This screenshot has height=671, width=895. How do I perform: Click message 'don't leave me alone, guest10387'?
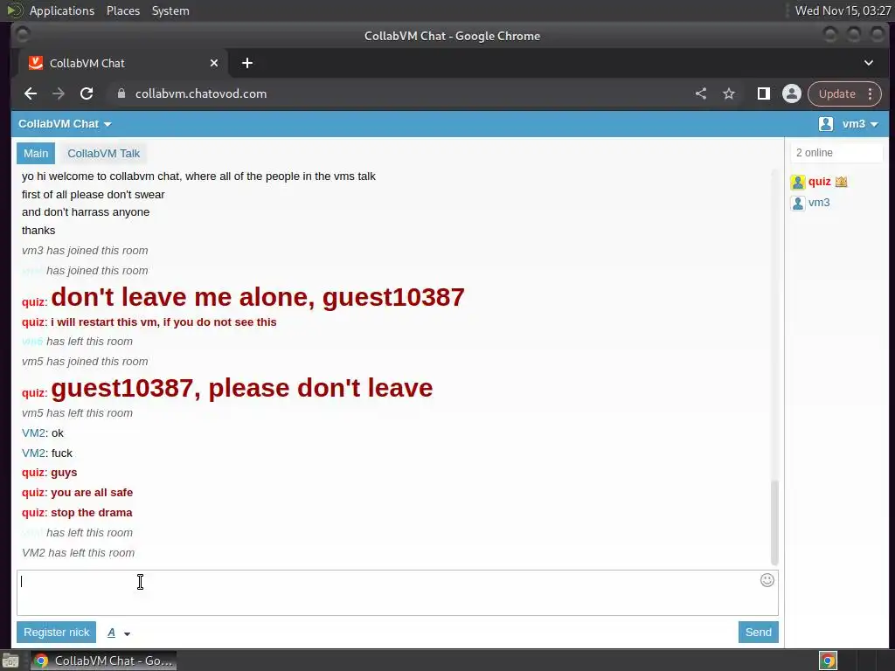258,297
